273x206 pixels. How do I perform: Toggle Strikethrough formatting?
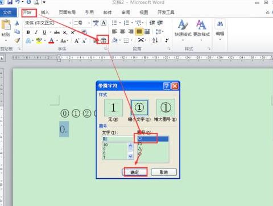57,32
